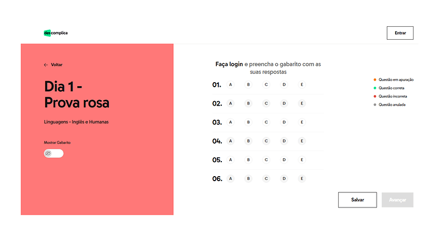
Task: Click the Entrar button
Action: click(x=400, y=33)
